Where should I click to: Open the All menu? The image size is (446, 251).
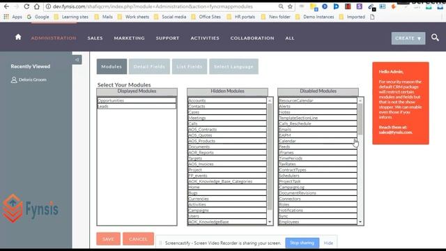coord(290,38)
